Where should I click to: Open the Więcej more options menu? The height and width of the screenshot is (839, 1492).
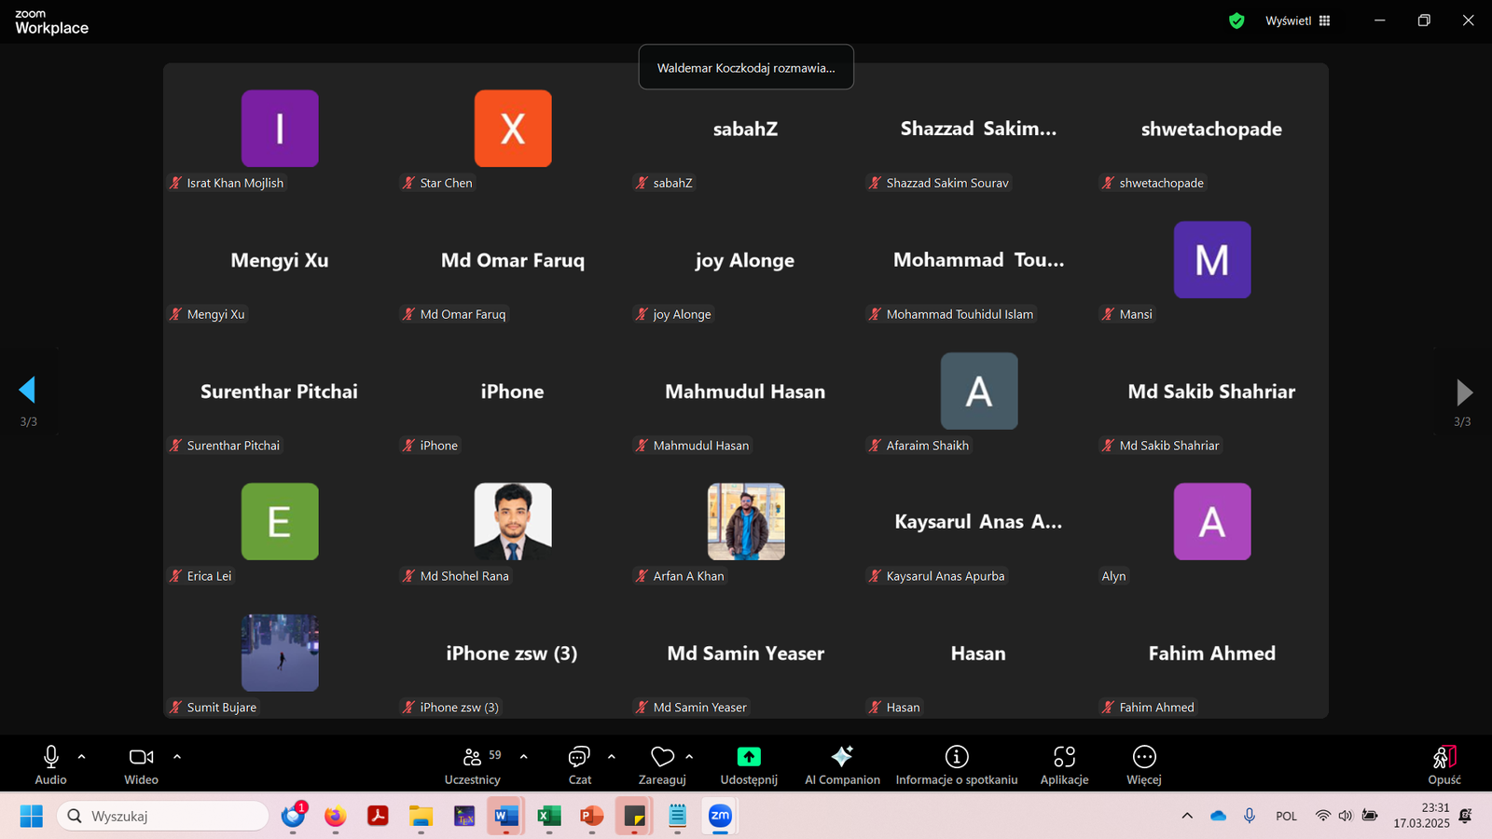point(1143,764)
